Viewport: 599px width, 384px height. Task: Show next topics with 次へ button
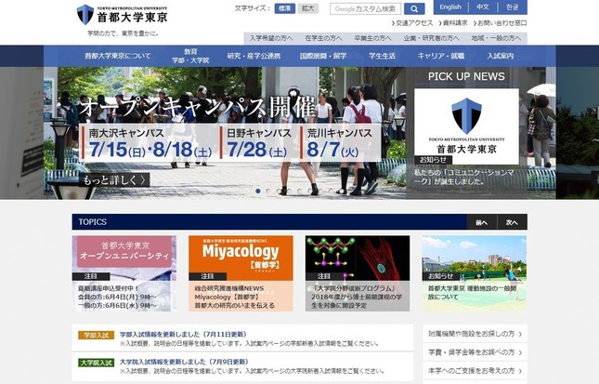[511, 222]
